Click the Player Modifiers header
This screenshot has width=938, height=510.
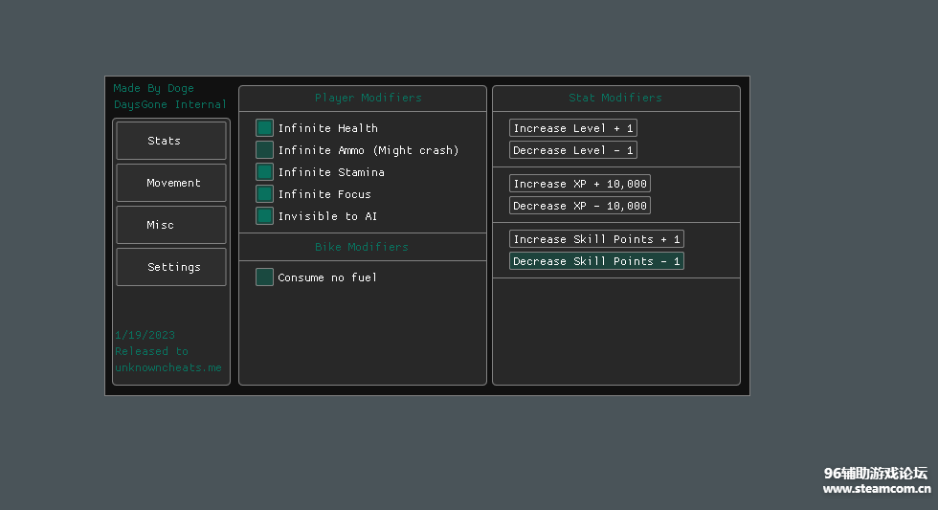point(368,98)
